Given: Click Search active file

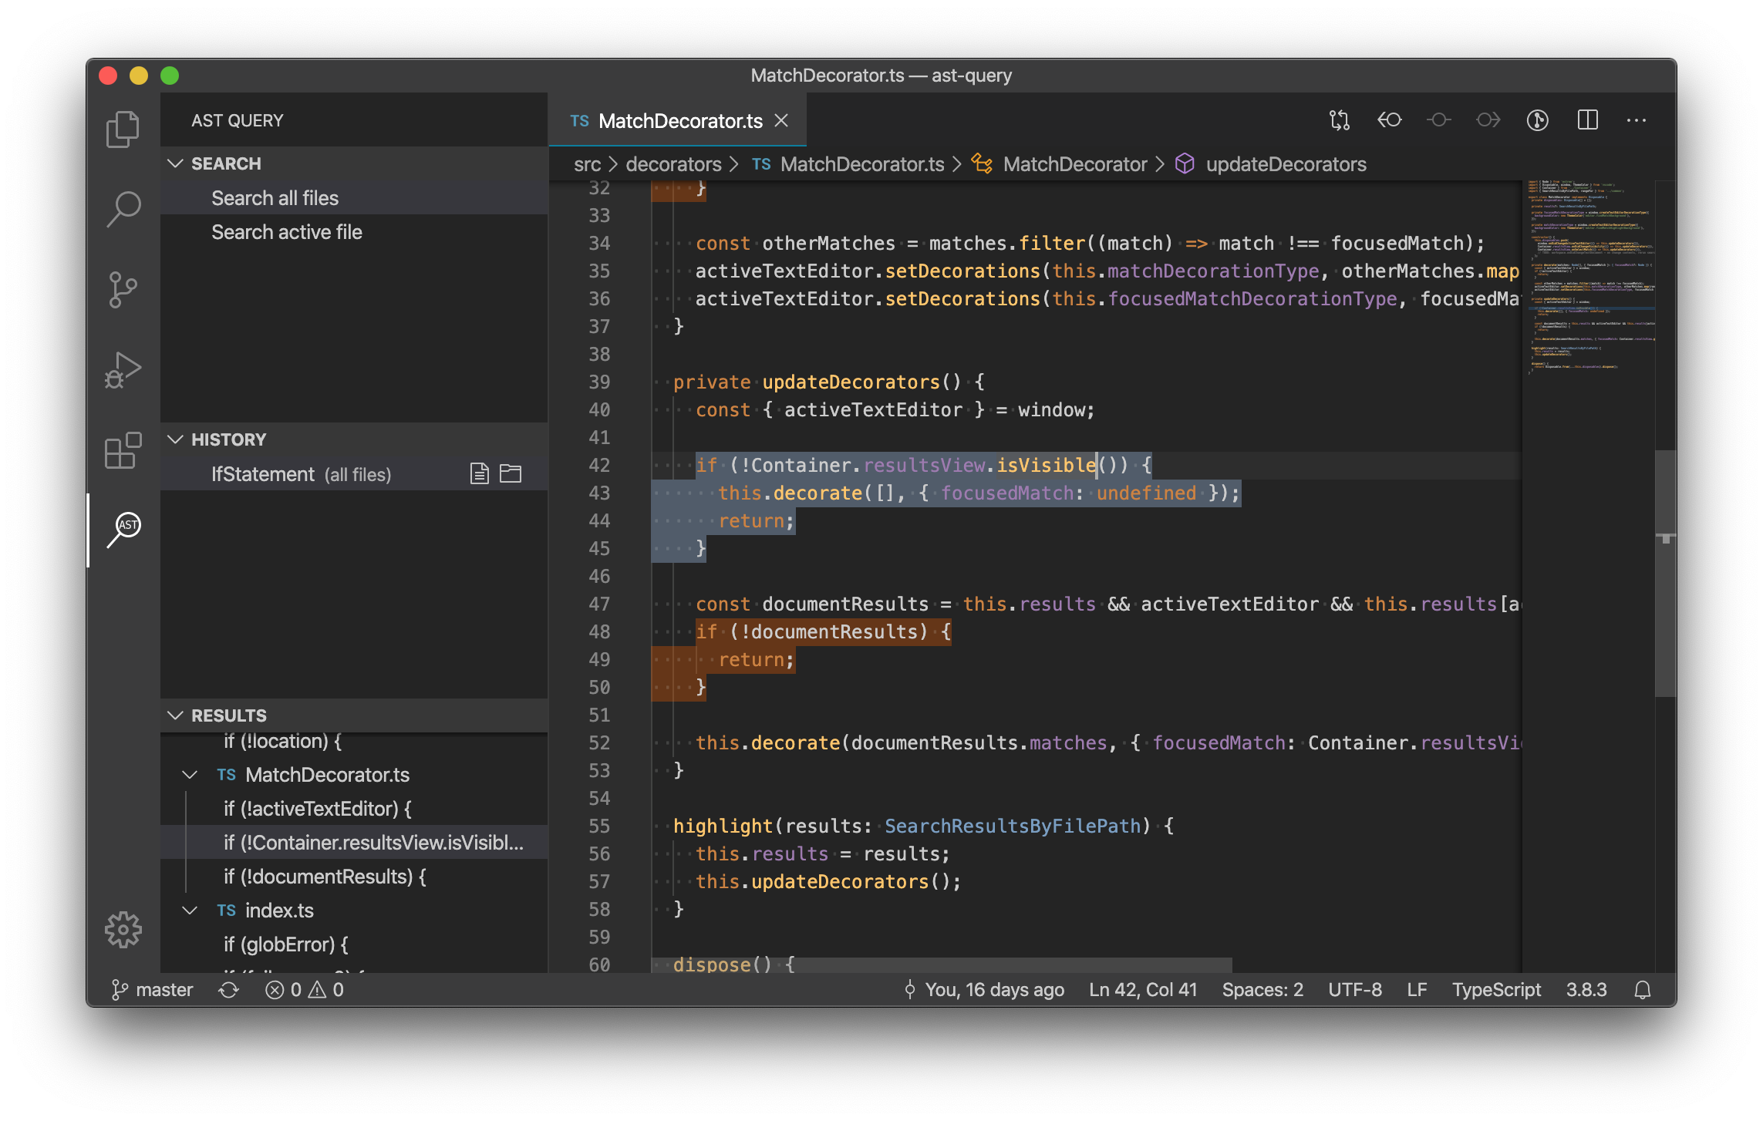Looking at the screenshot, I should click(286, 232).
